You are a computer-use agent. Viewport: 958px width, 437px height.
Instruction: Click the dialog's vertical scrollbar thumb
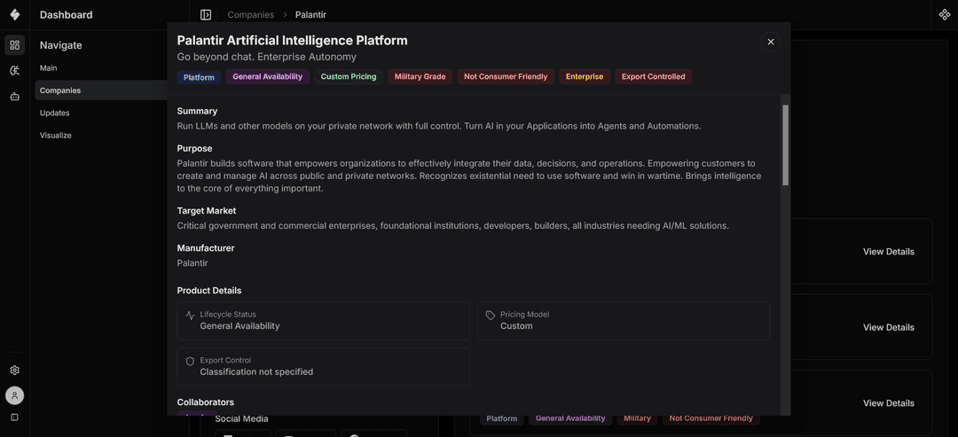785,145
